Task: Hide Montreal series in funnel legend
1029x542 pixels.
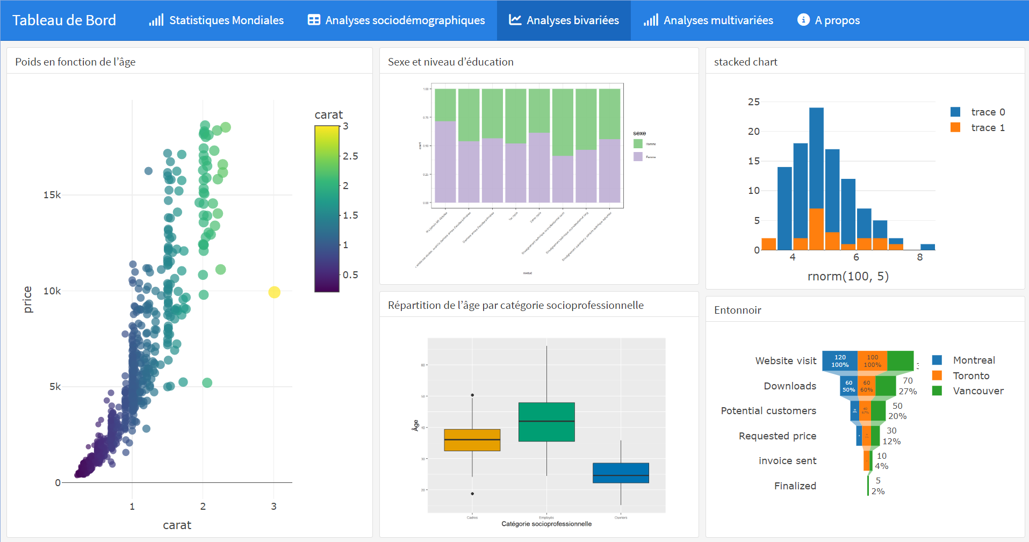Action: pyautogui.click(x=973, y=360)
